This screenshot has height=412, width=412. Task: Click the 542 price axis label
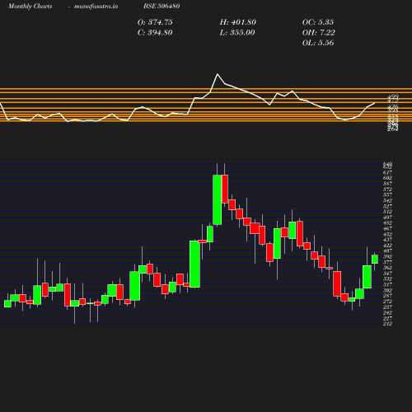pos(387,200)
